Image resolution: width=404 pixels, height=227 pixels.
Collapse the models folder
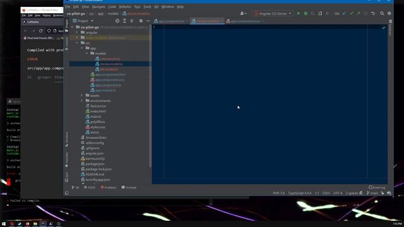[86, 54]
